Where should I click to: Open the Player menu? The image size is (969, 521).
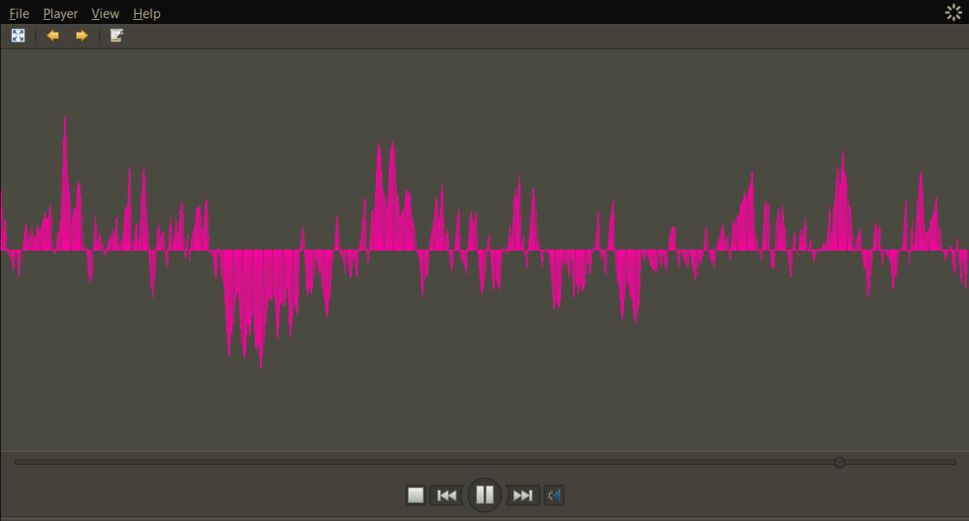(61, 13)
